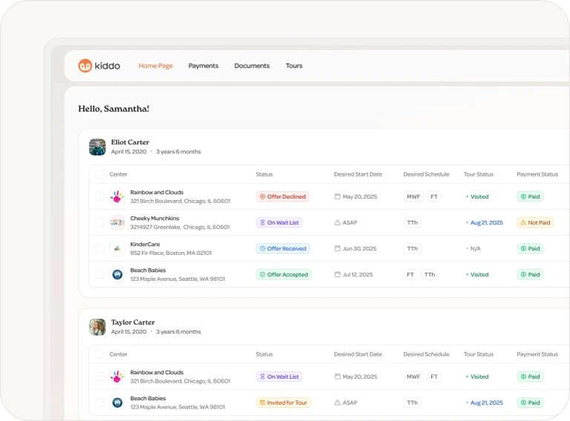
Task: Click warning icon beside Cheeky Munchkins ASAP
Action: tap(338, 222)
